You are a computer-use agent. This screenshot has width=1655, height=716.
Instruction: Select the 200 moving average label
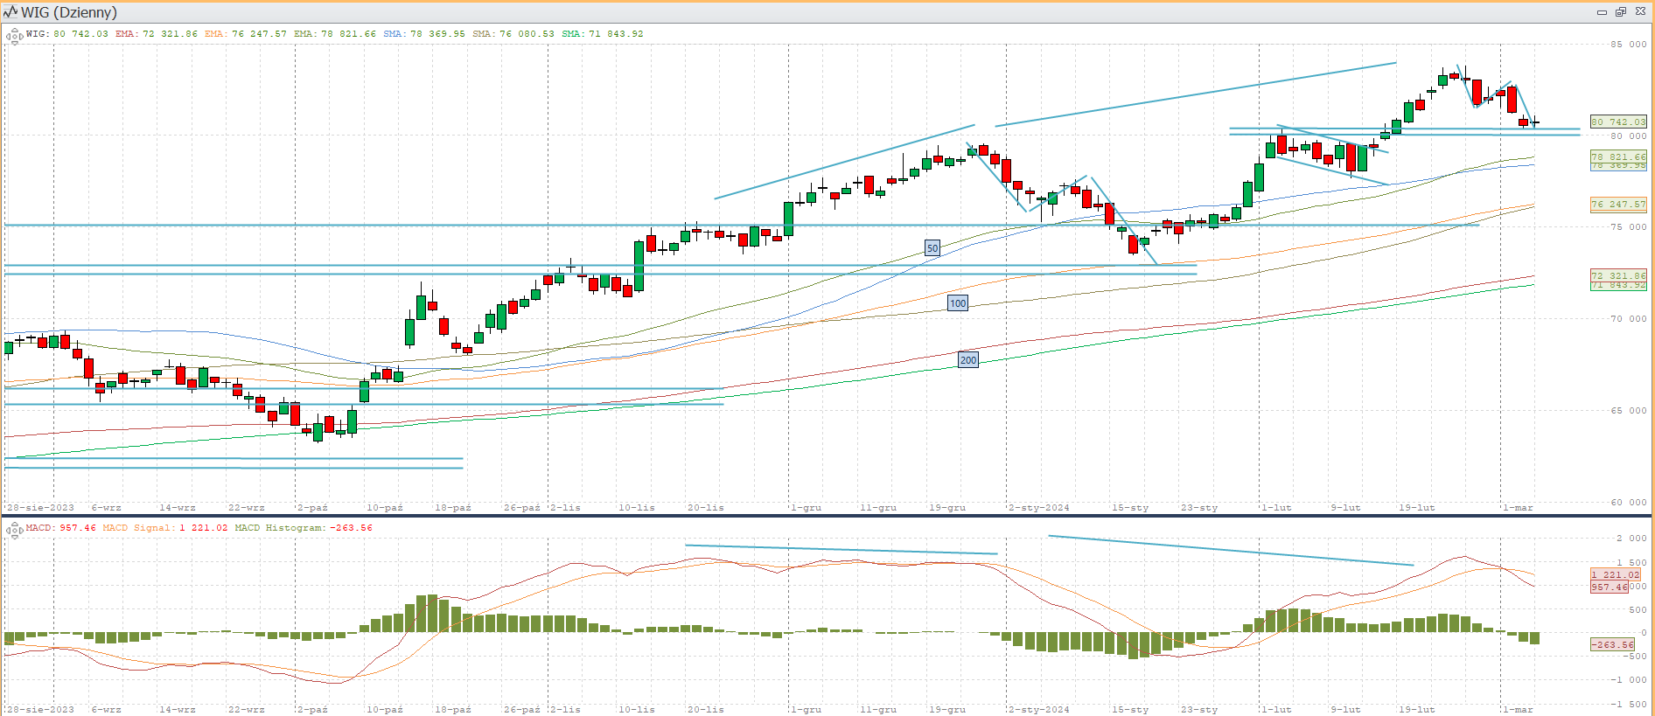[967, 359]
